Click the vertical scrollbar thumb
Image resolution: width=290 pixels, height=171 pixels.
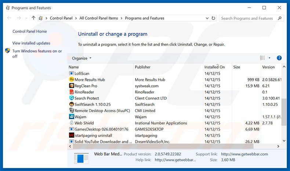coord(284,112)
